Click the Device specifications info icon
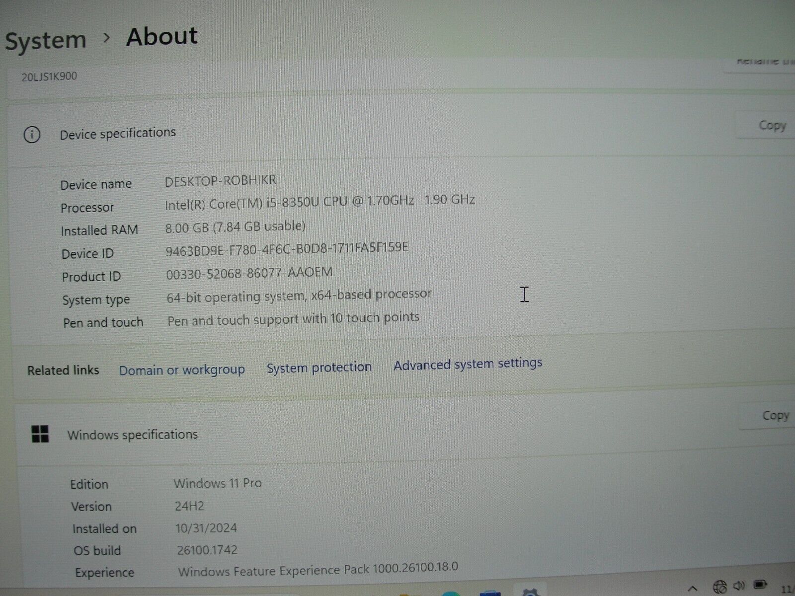Screen dimensions: 795x596 pyautogui.click(x=32, y=135)
